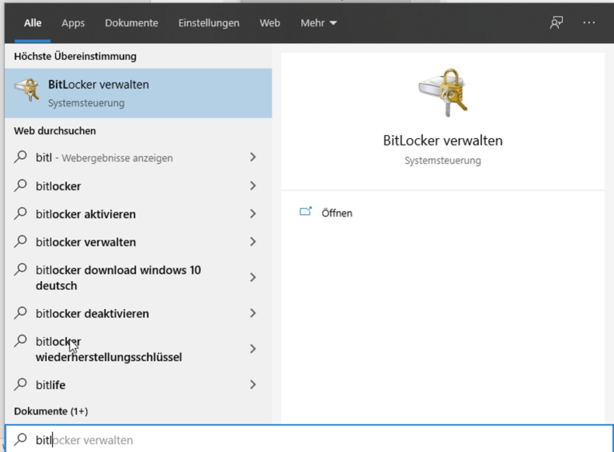This screenshot has width=614, height=452.
Task: Open the Mehr dropdown
Action: [x=318, y=23]
